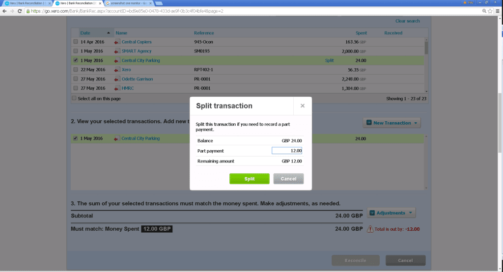Click the Cancel button at the page bottom
The width and height of the screenshot is (503, 272).
405,260
